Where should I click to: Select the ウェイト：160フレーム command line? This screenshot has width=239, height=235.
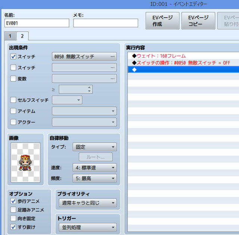coord(183,56)
